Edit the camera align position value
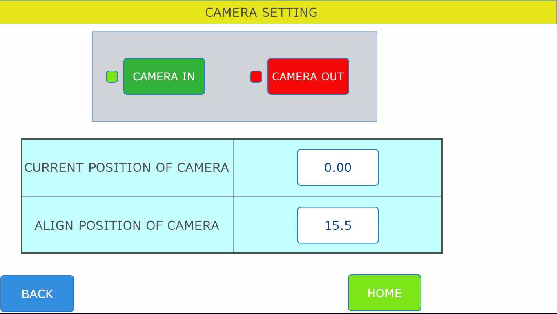This screenshot has width=557, height=314. click(x=338, y=225)
